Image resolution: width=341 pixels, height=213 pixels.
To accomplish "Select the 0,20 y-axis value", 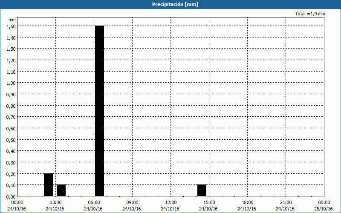I will (x=11, y=174).
